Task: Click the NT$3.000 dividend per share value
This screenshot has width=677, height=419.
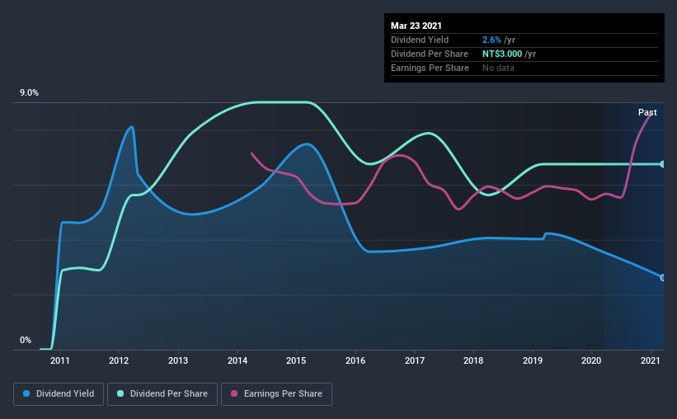Action: coord(502,54)
